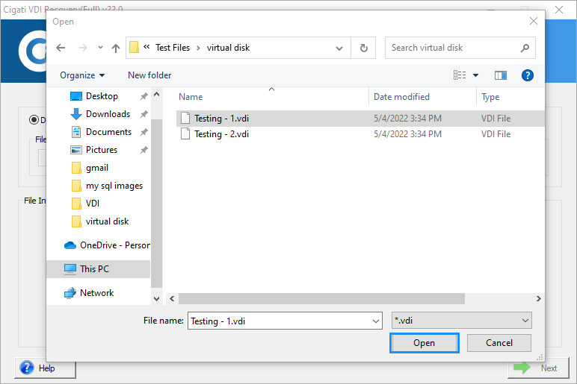The image size is (577, 384).
Task: Select Desktop in navigation pane
Action: click(x=102, y=96)
